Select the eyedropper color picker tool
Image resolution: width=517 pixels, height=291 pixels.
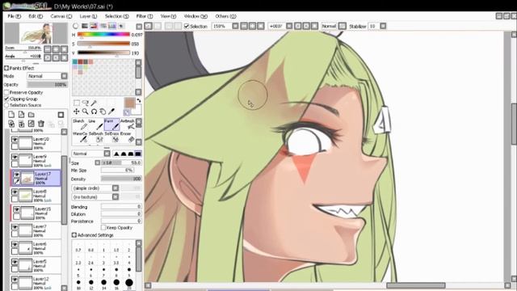[111, 112]
